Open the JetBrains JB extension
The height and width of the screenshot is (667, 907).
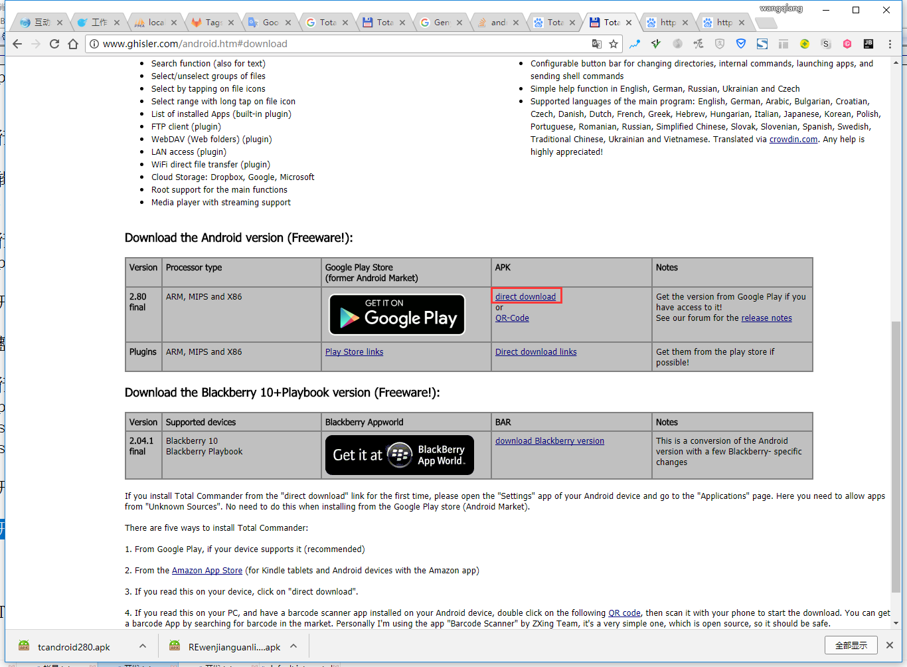point(868,44)
